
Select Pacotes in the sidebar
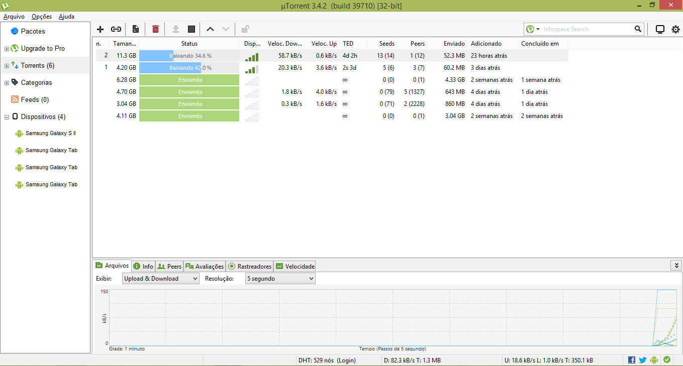coord(33,31)
